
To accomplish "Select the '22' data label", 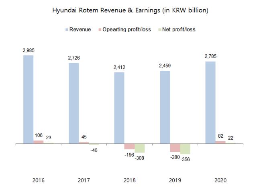I will [x=230, y=138].
